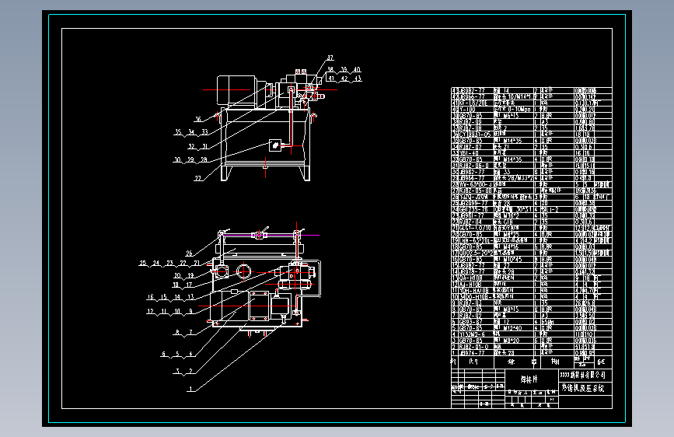The image size is (674, 437).
Task: Select callout number 20 in plan view
Action: pos(177,275)
